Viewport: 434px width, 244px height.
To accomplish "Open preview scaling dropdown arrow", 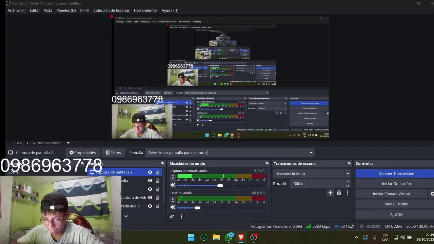I will [68, 143].
